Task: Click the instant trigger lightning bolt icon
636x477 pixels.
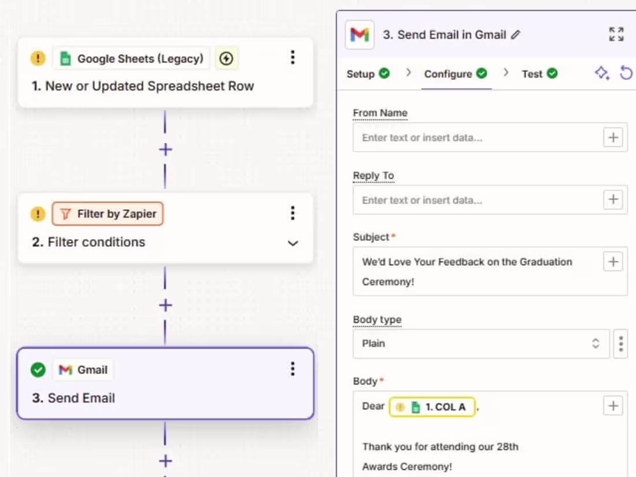Action: point(226,58)
